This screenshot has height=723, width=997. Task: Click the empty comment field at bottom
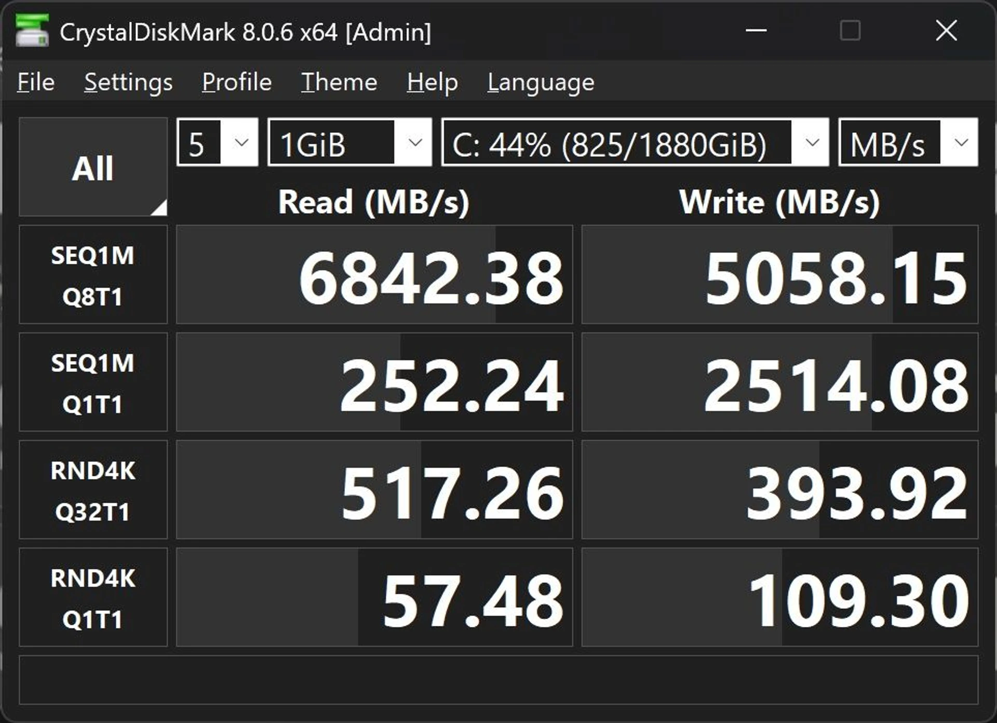498,680
